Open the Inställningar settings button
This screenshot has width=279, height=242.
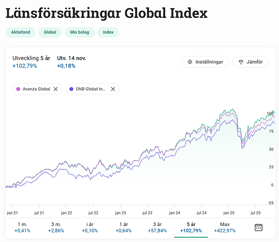(x=205, y=62)
